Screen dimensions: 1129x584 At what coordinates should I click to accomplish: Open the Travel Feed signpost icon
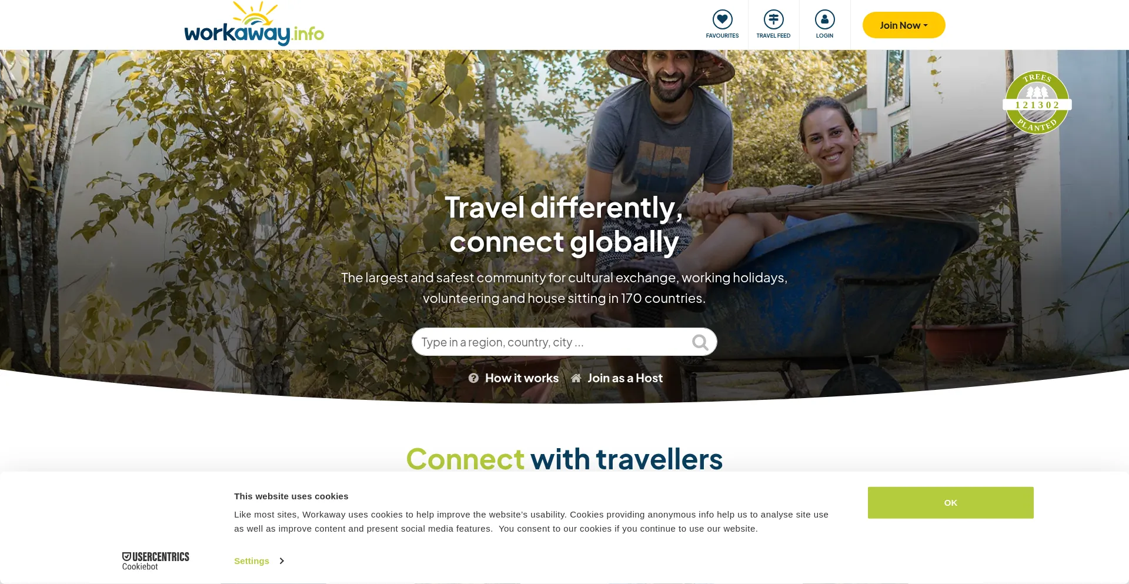coord(773,19)
